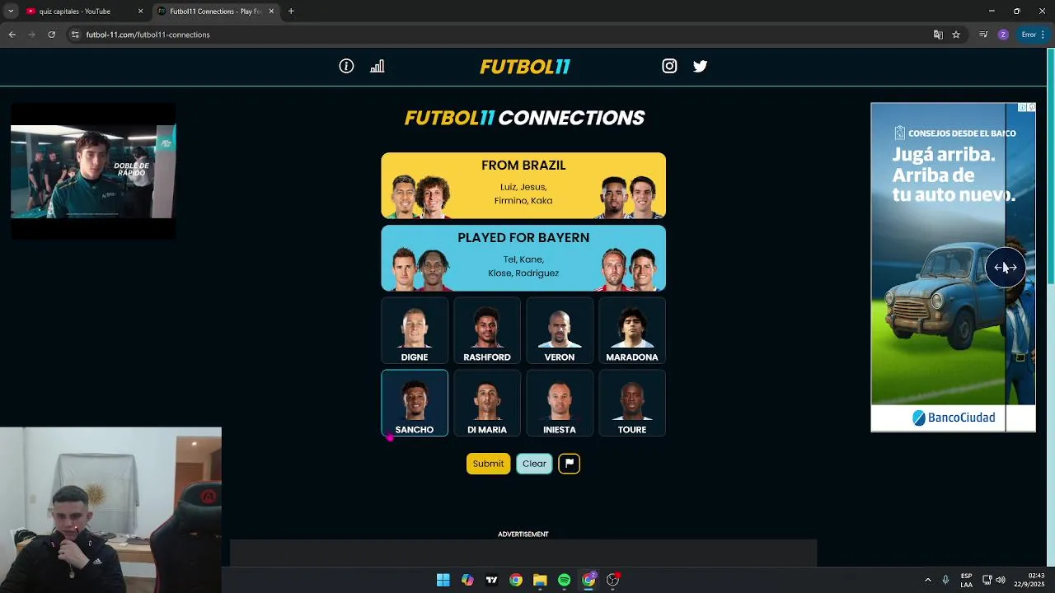
Task: Select the Toure player card
Action: point(632,403)
